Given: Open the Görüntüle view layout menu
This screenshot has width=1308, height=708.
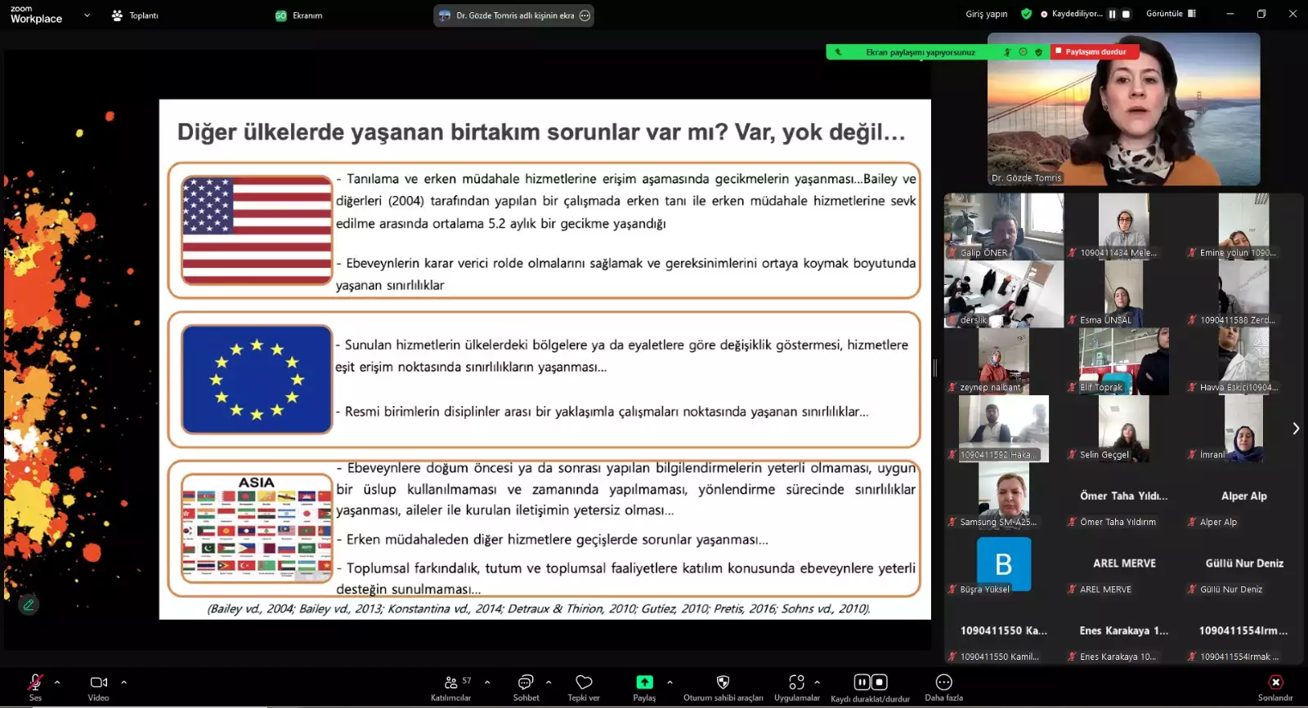Looking at the screenshot, I should tap(1171, 14).
